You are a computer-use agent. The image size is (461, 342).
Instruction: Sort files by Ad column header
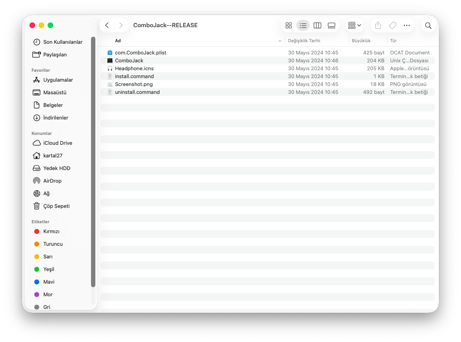tap(118, 41)
